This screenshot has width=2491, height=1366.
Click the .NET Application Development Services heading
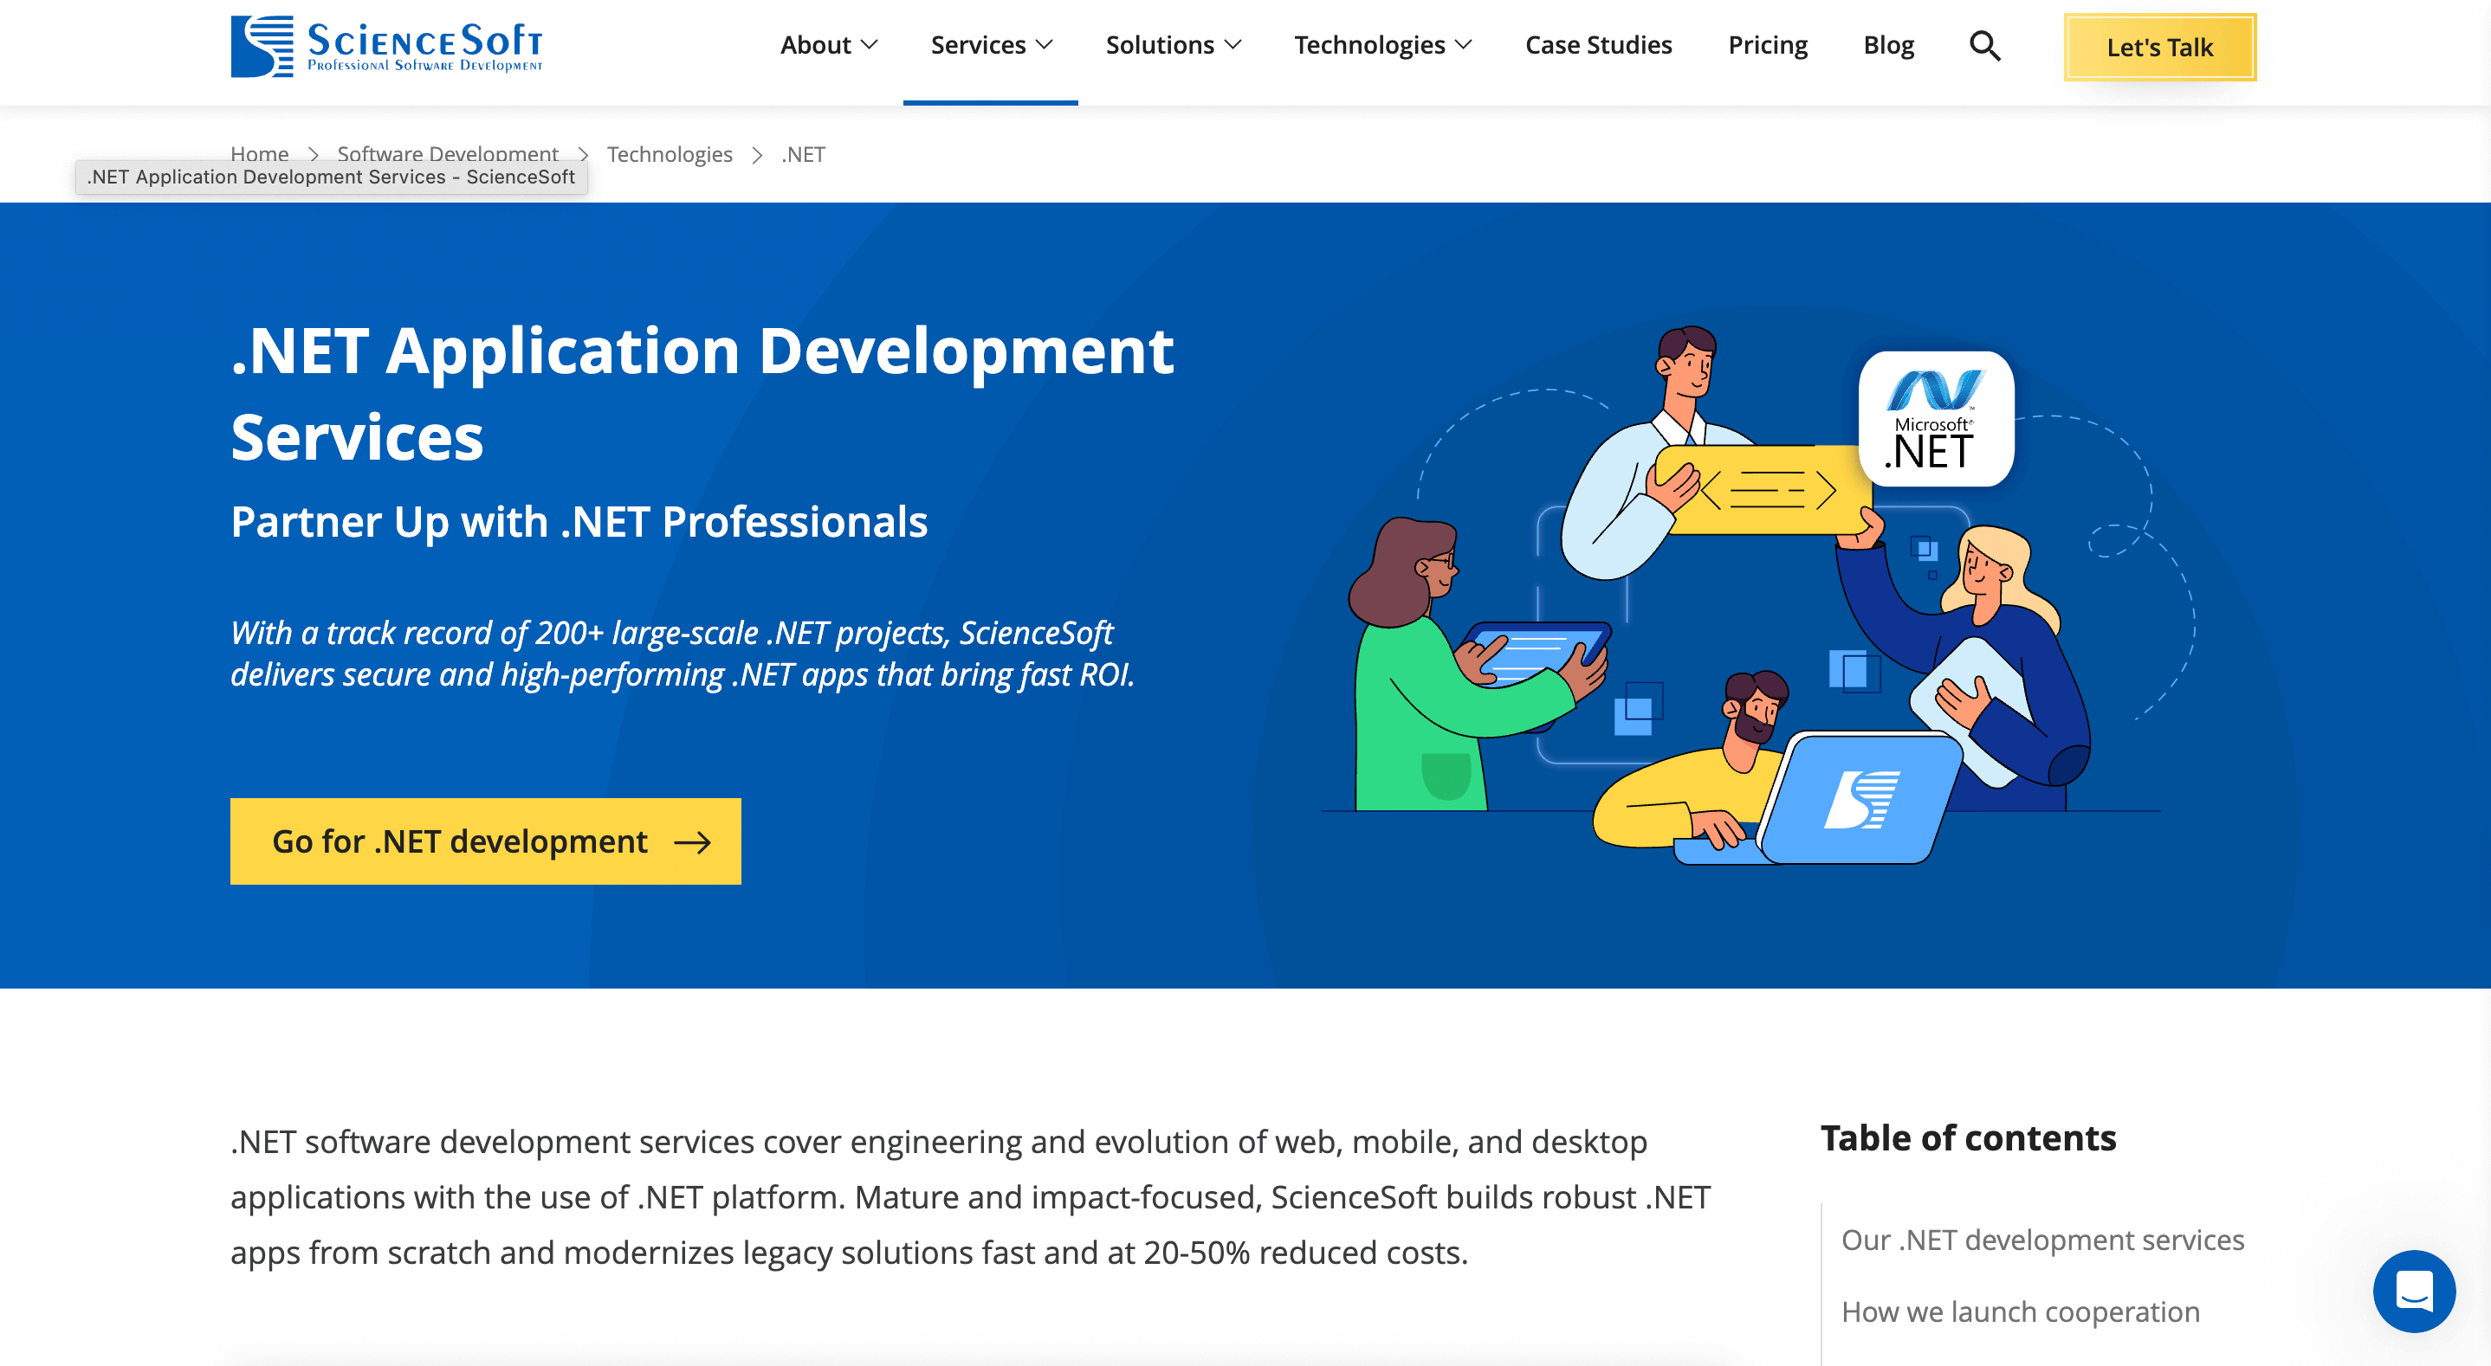click(702, 394)
